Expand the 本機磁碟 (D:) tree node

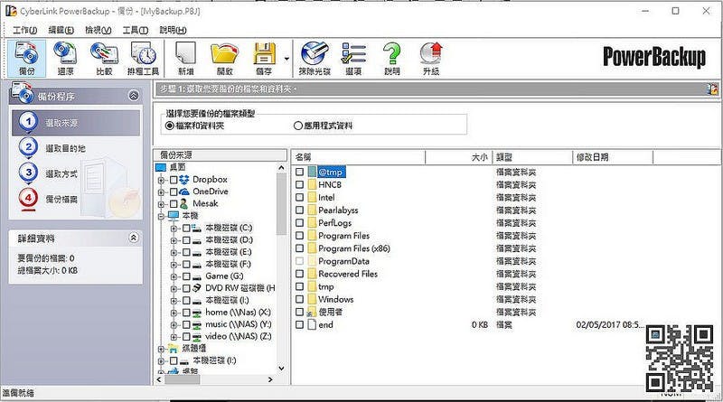point(174,240)
